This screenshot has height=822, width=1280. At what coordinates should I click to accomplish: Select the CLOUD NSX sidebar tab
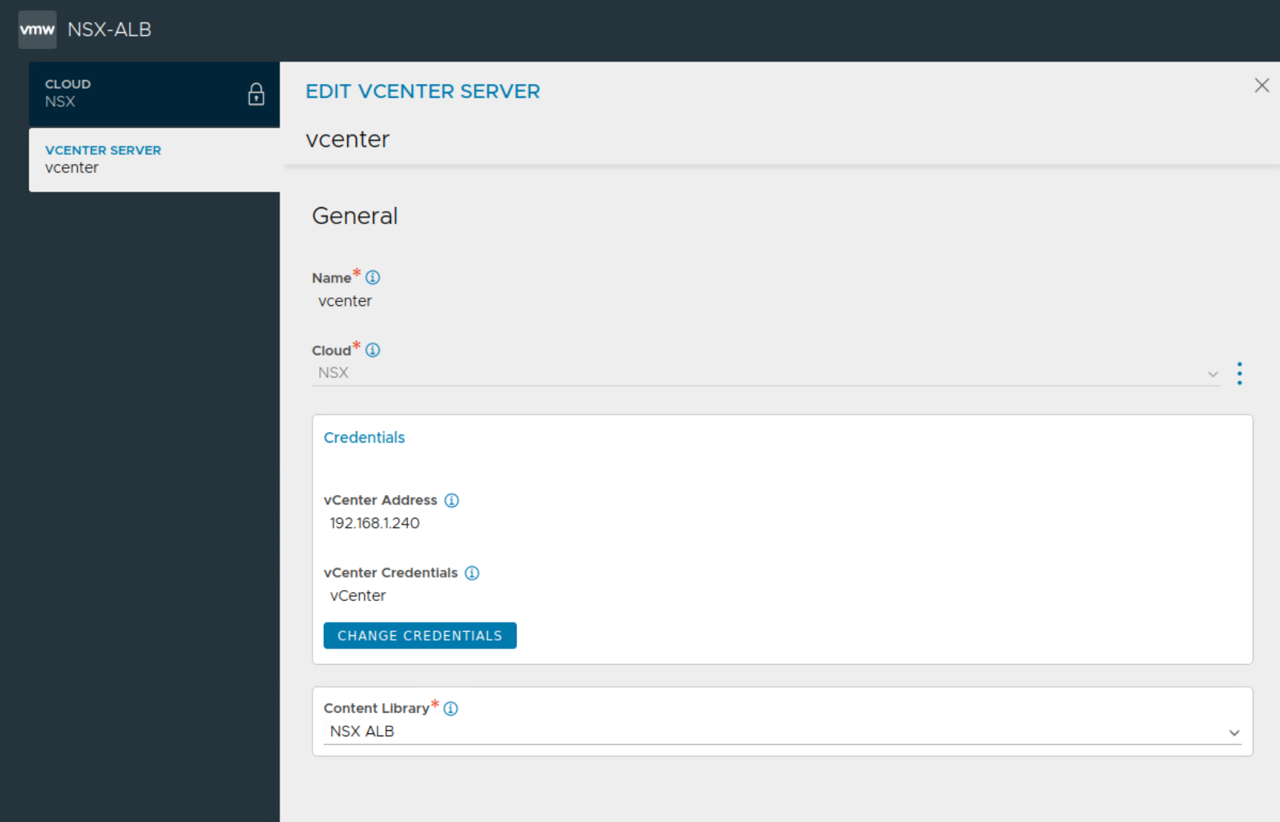point(154,93)
